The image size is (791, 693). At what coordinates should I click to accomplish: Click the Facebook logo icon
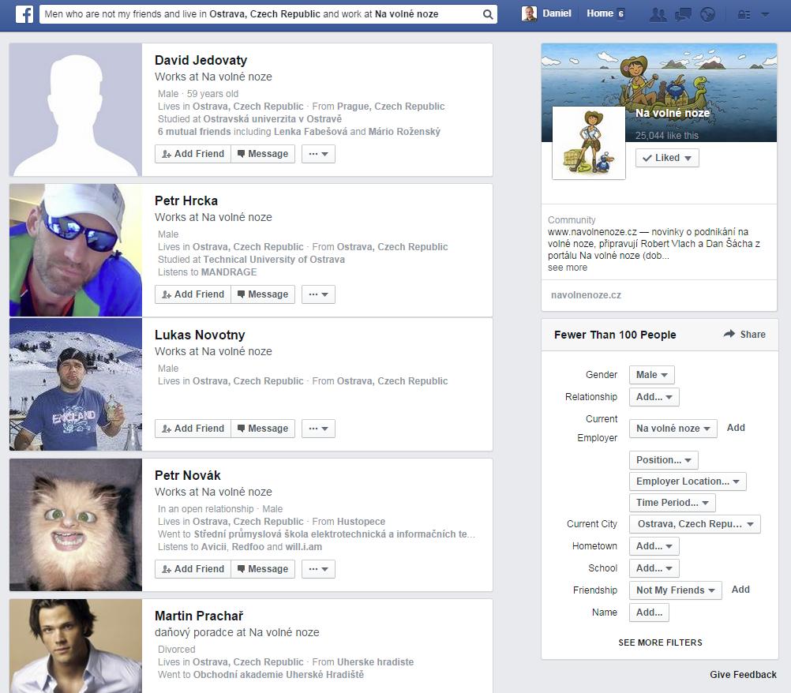coord(24,14)
